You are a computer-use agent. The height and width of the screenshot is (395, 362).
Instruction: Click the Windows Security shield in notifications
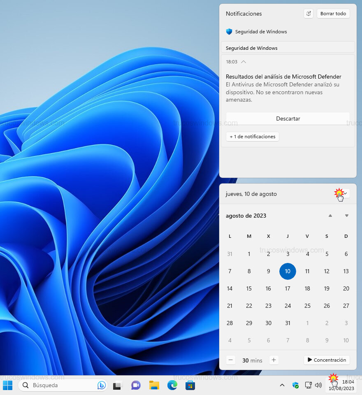(x=229, y=32)
